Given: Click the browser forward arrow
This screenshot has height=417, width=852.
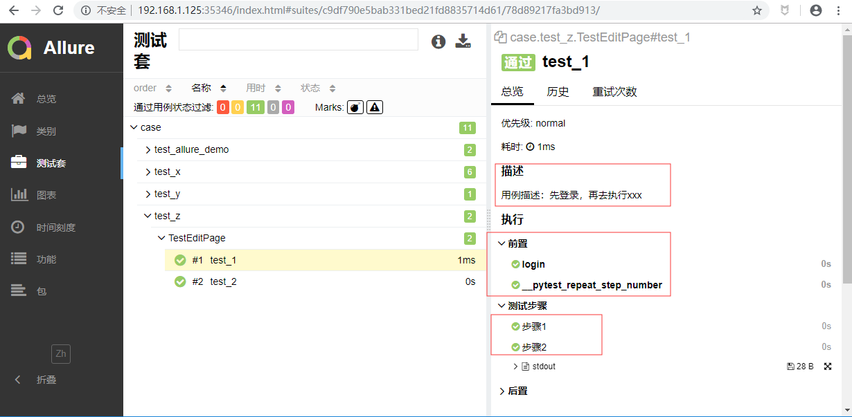Looking at the screenshot, I should [x=36, y=10].
